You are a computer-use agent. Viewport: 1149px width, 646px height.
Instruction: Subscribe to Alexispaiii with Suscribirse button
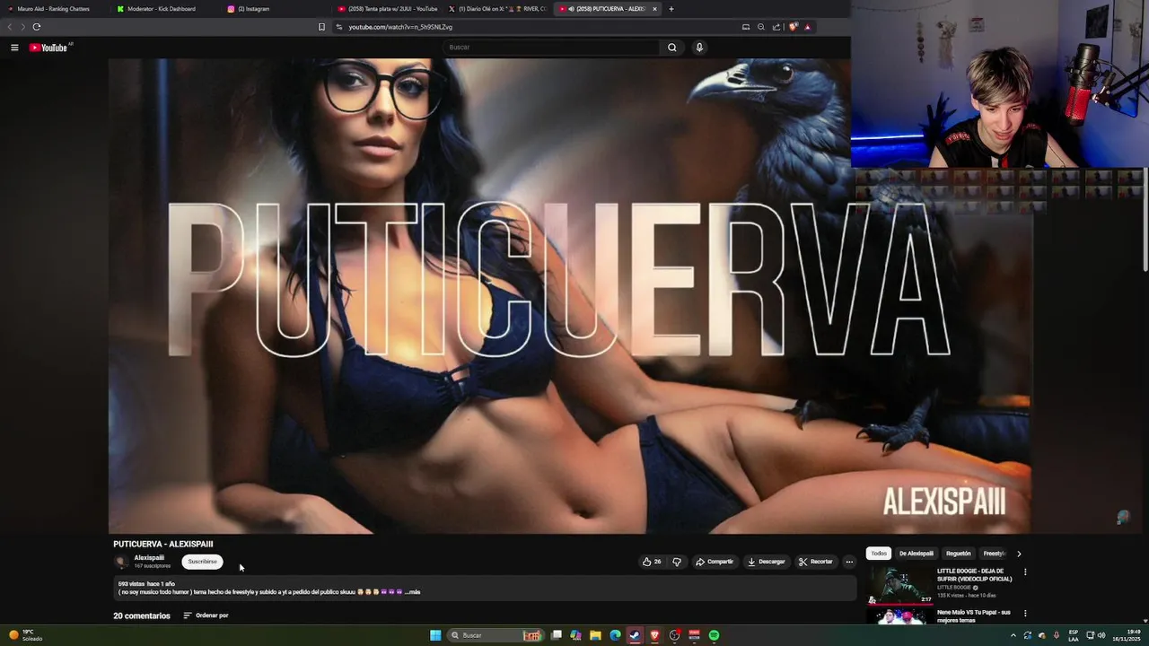point(202,562)
